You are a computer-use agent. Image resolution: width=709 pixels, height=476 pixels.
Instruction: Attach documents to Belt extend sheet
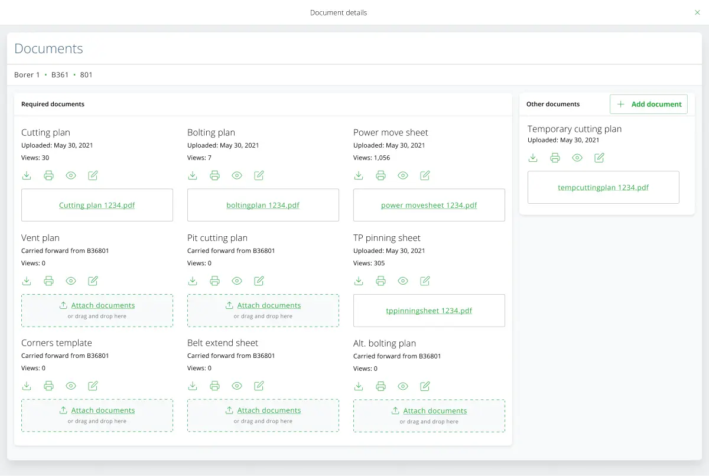coord(269,410)
